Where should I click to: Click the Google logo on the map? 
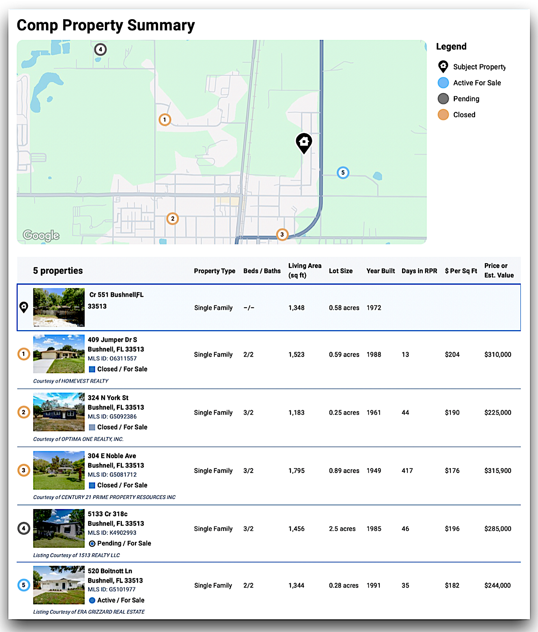tap(41, 235)
